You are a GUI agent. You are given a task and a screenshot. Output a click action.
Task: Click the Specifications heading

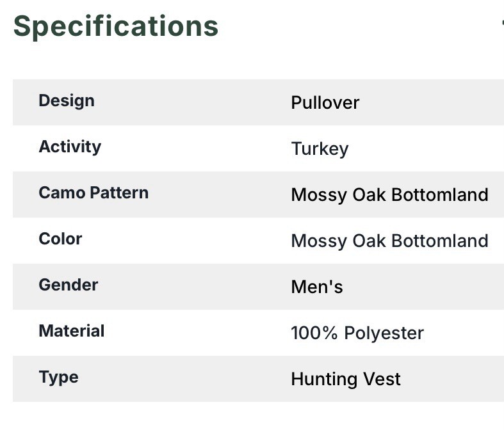point(116,26)
